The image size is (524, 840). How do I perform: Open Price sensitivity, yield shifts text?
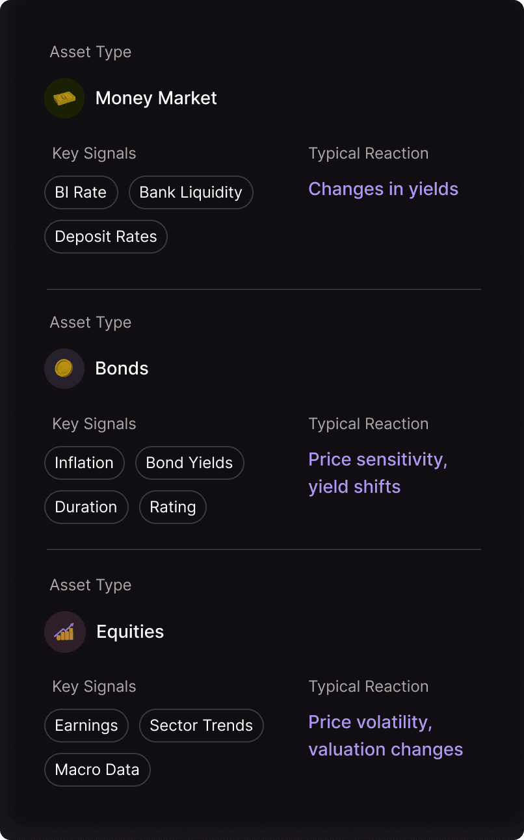coord(378,473)
